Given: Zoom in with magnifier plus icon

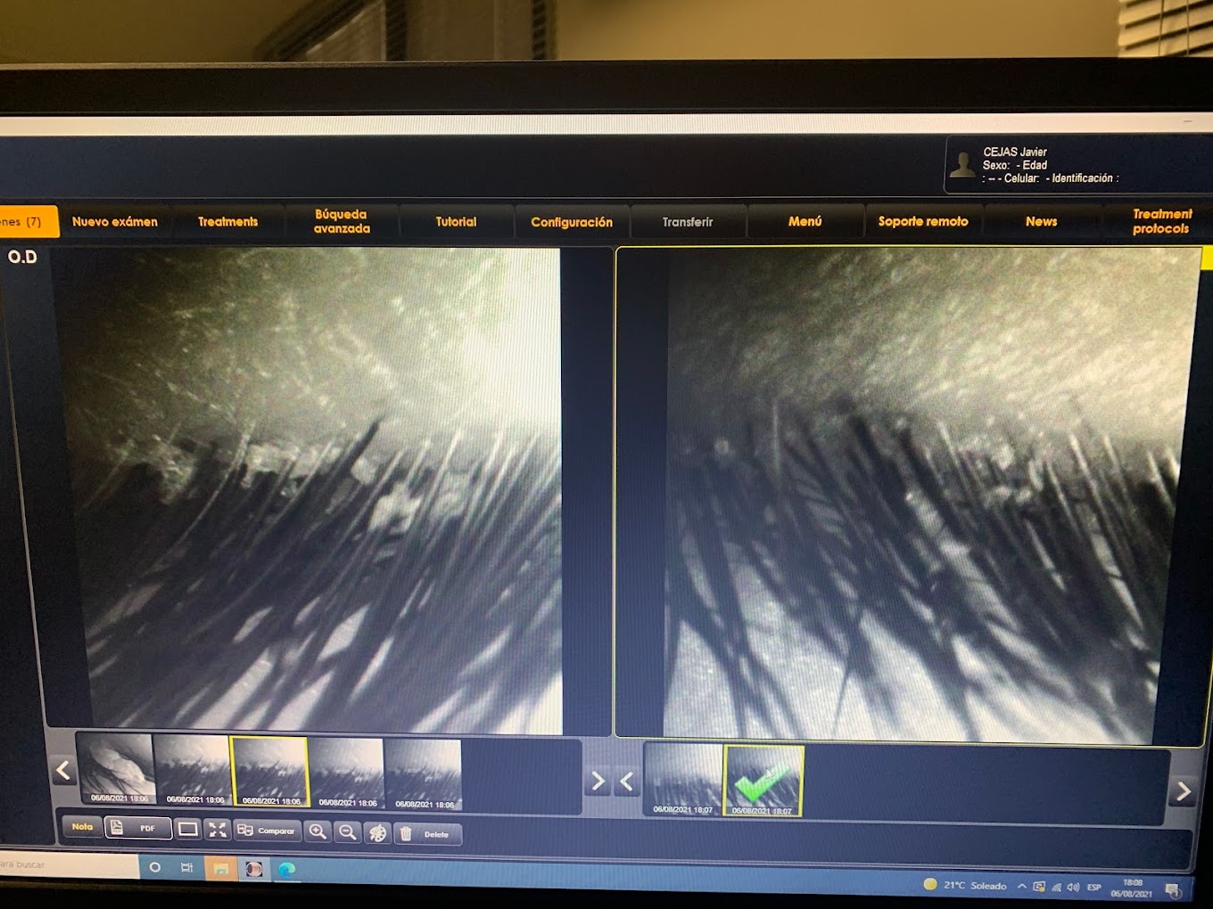Looking at the screenshot, I should (x=318, y=831).
